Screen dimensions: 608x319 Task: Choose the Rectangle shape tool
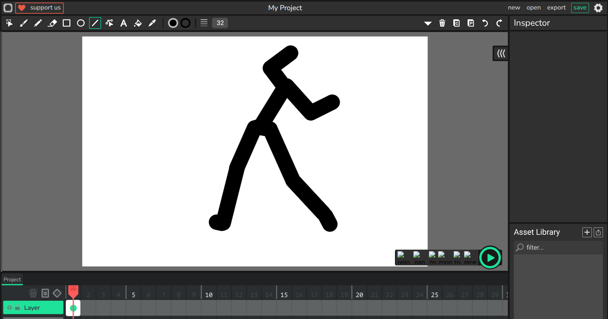point(67,23)
